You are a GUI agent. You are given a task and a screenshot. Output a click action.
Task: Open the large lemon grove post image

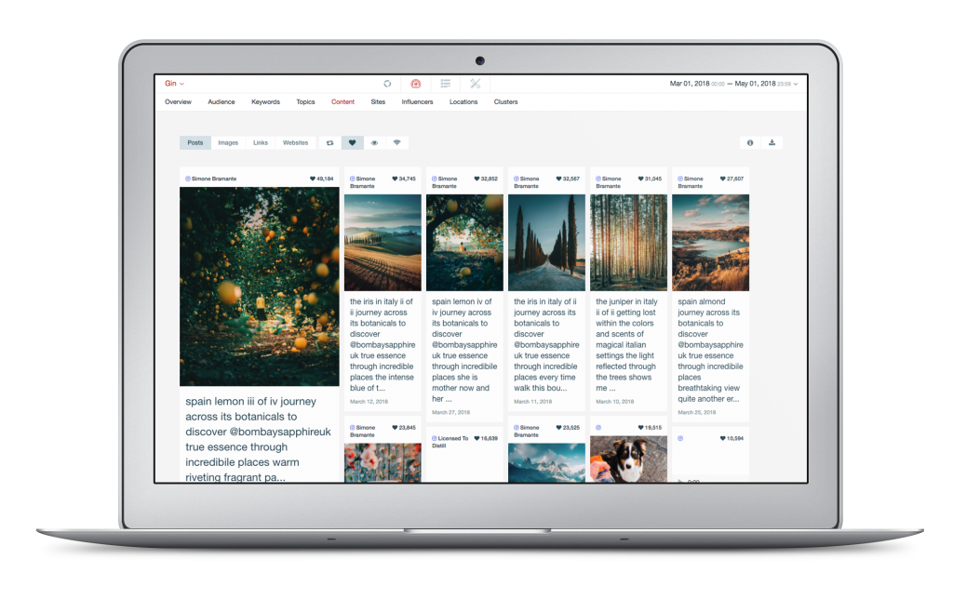coord(259,286)
